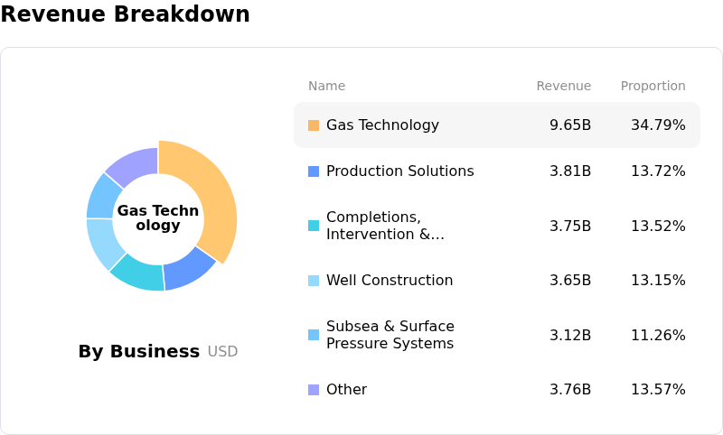
Task: Click the cyan Completions, Intervention legend swatch
Action: click(314, 226)
